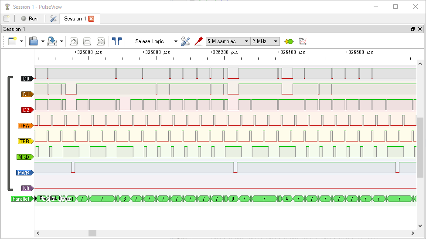Screen dimensions: 426x239
Task: Click the zoom-to-fit icon
Action: (101, 41)
